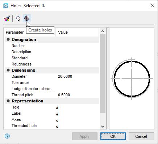This screenshot has height=144, width=158.
Task: Click the scroll up arrow
Action: [103, 31]
